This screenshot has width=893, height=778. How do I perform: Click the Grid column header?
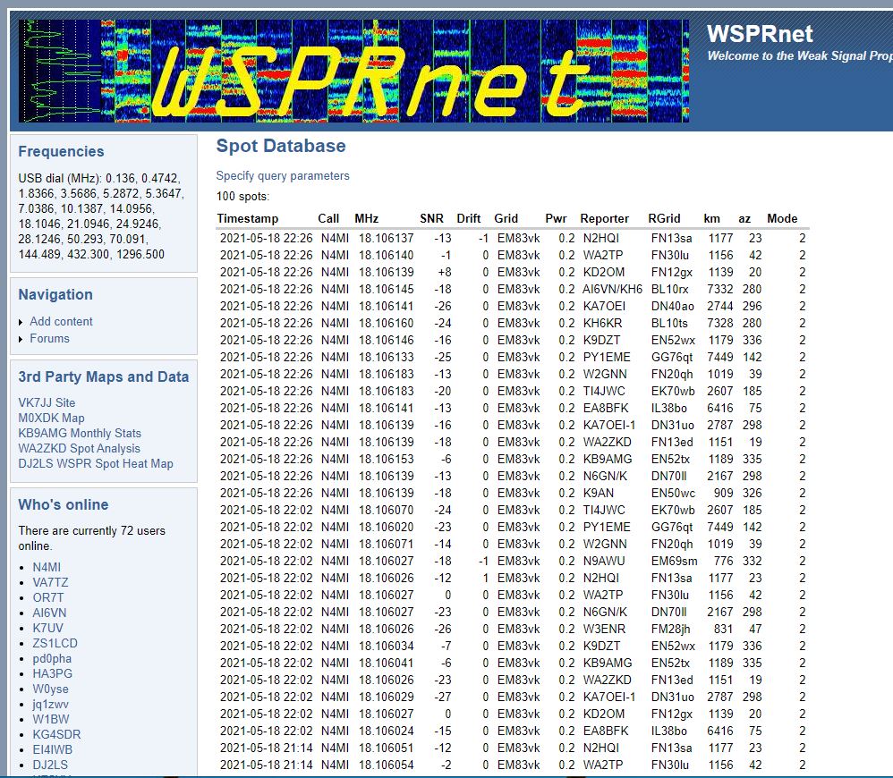[x=506, y=218]
